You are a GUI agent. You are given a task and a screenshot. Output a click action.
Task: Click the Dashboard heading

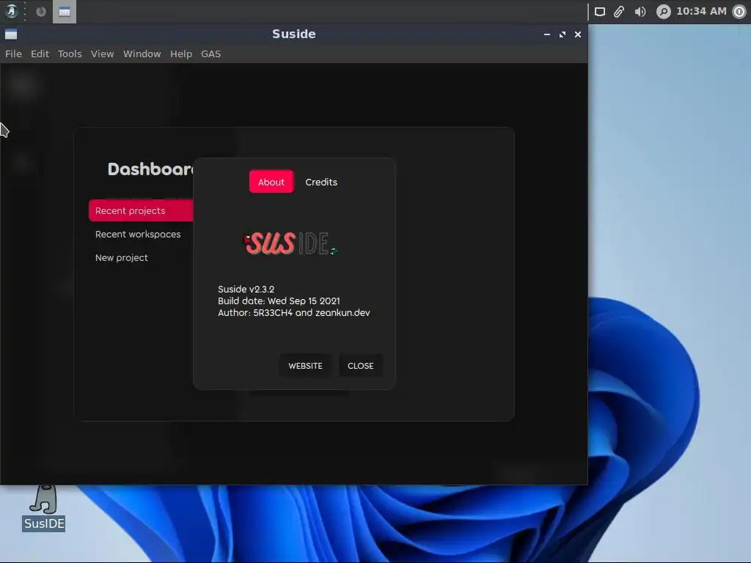click(150, 169)
